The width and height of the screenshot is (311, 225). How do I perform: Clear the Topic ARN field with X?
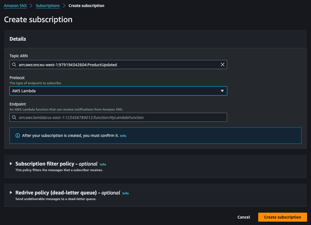222,65
